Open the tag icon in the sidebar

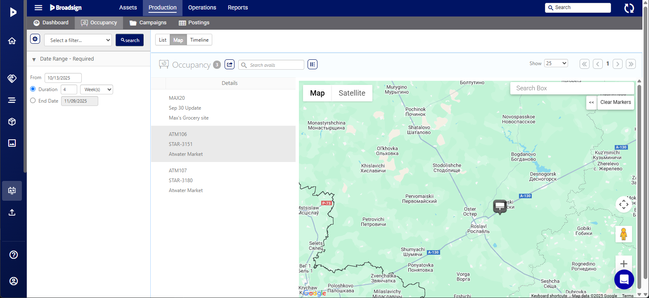tap(12, 78)
